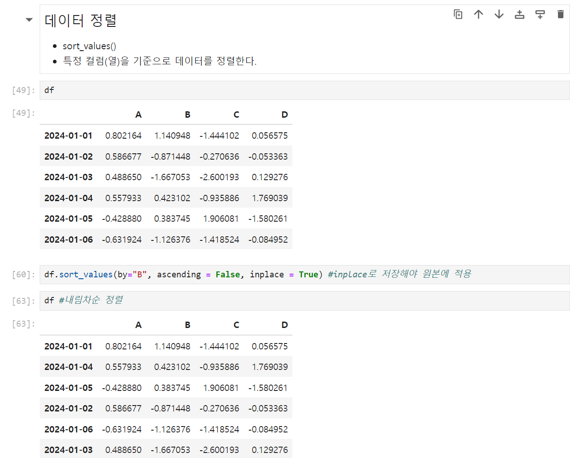Select index 2024-01-05 in the first table
This screenshot has width=573, height=458.
click(68, 219)
